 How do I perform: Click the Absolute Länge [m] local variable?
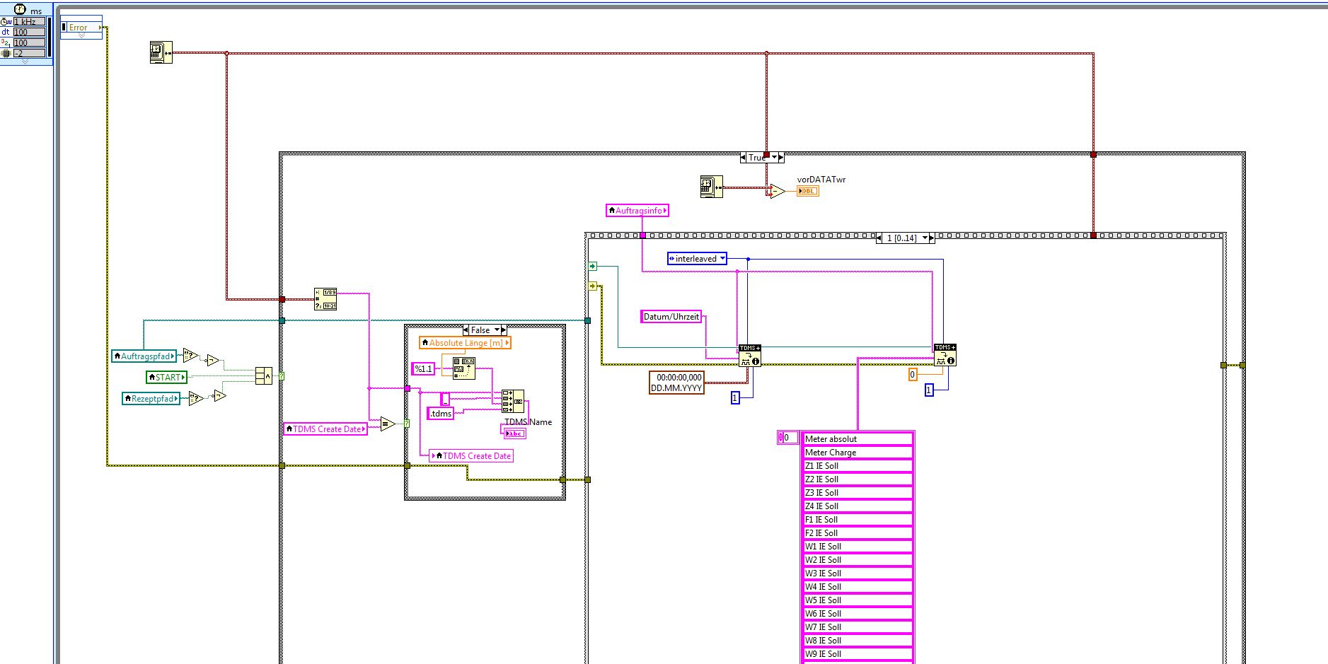[465, 343]
